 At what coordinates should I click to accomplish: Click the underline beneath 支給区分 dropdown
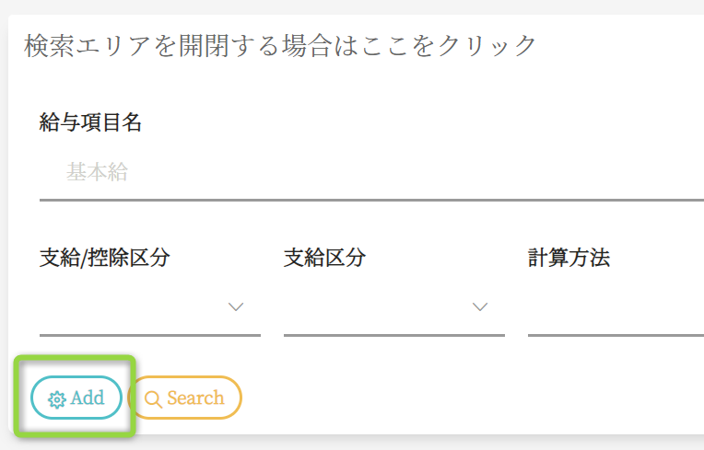click(x=393, y=335)
